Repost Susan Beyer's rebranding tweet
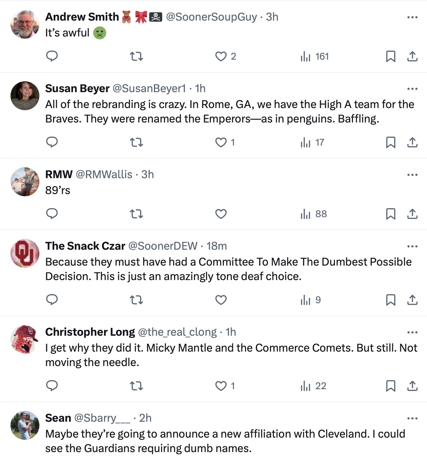Viewport: 427px width, 464px height. 136,142
